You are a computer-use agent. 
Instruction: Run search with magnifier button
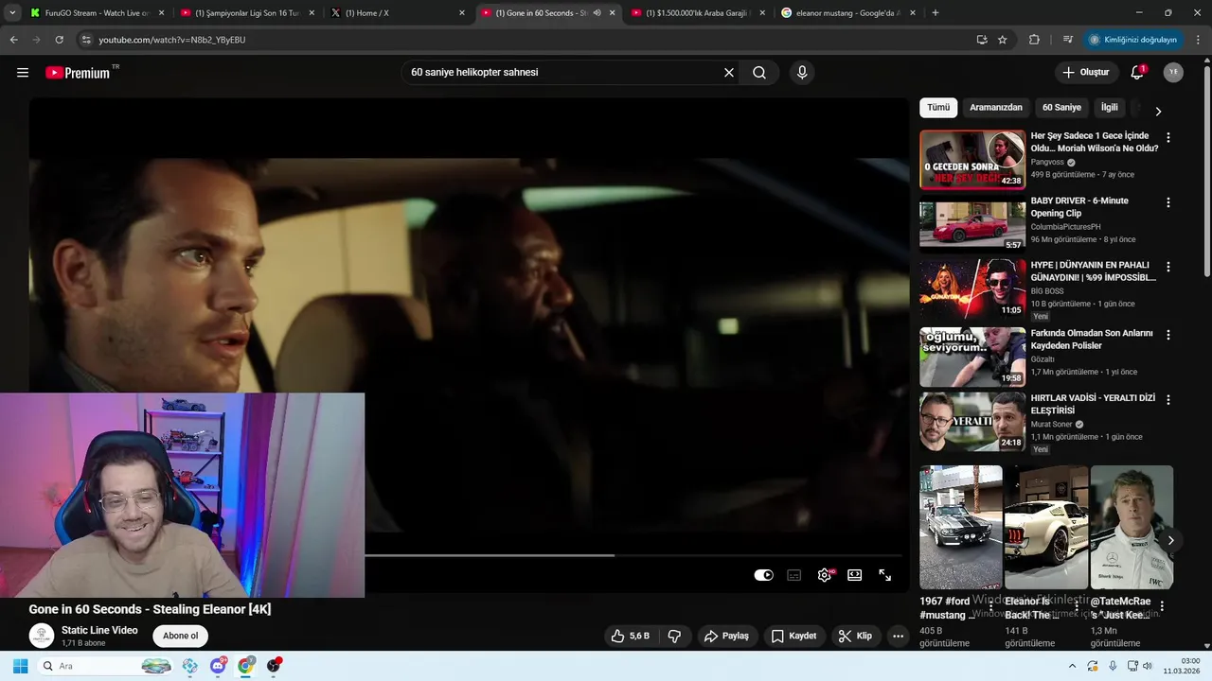point(759,73)
